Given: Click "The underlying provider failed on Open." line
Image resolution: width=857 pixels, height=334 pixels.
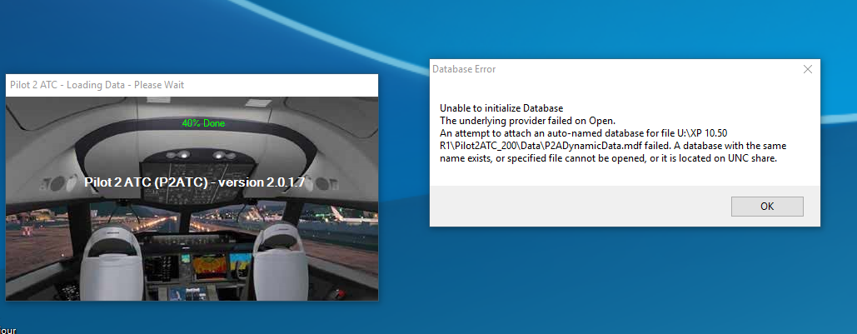Looking at the screenshot, I should point(527,121).
